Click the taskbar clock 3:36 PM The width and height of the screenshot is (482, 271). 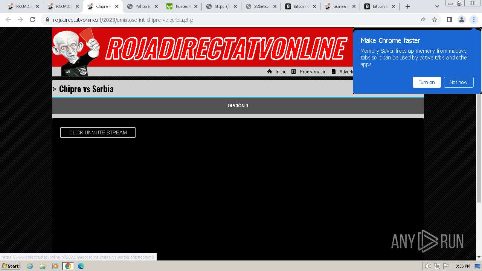point(463,266)
